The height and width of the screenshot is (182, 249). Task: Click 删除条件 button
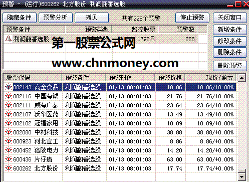(x=230, y=52)
